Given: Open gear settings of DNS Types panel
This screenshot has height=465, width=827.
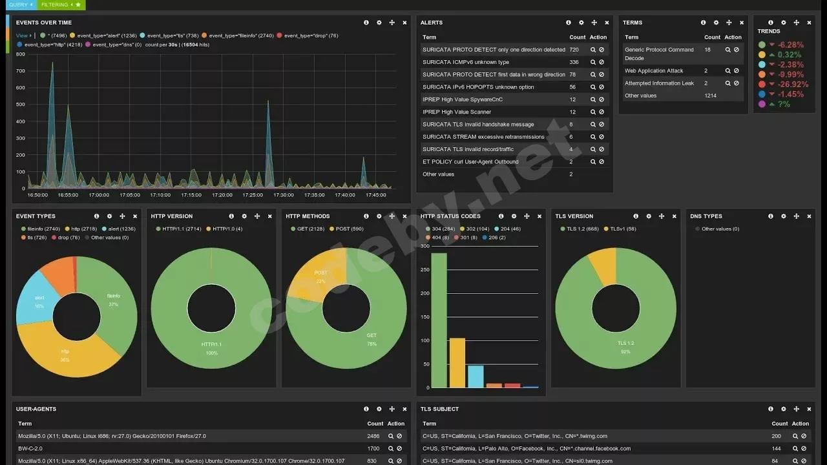Looking at the screenshot, I should [x=784, y=216].
